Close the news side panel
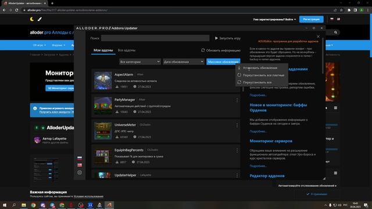This screenshot has height=209, width=372. (x=318, y=37)
